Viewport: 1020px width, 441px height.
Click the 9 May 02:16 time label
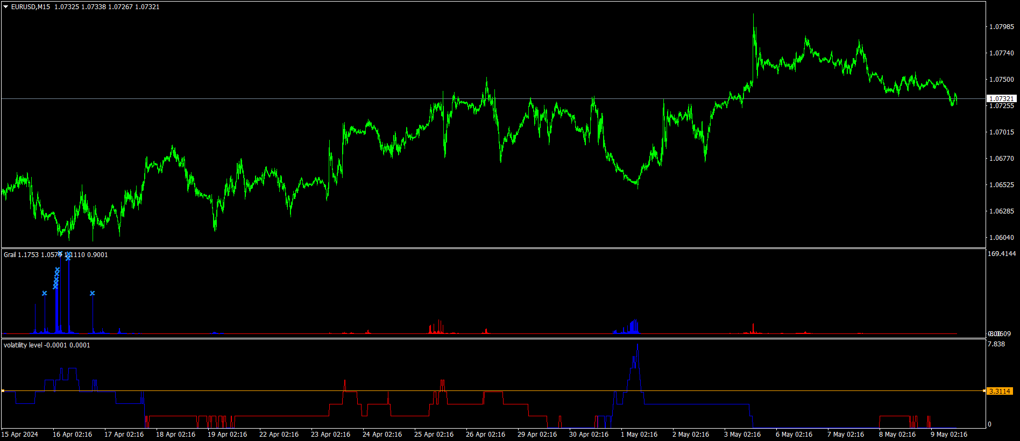949,435
